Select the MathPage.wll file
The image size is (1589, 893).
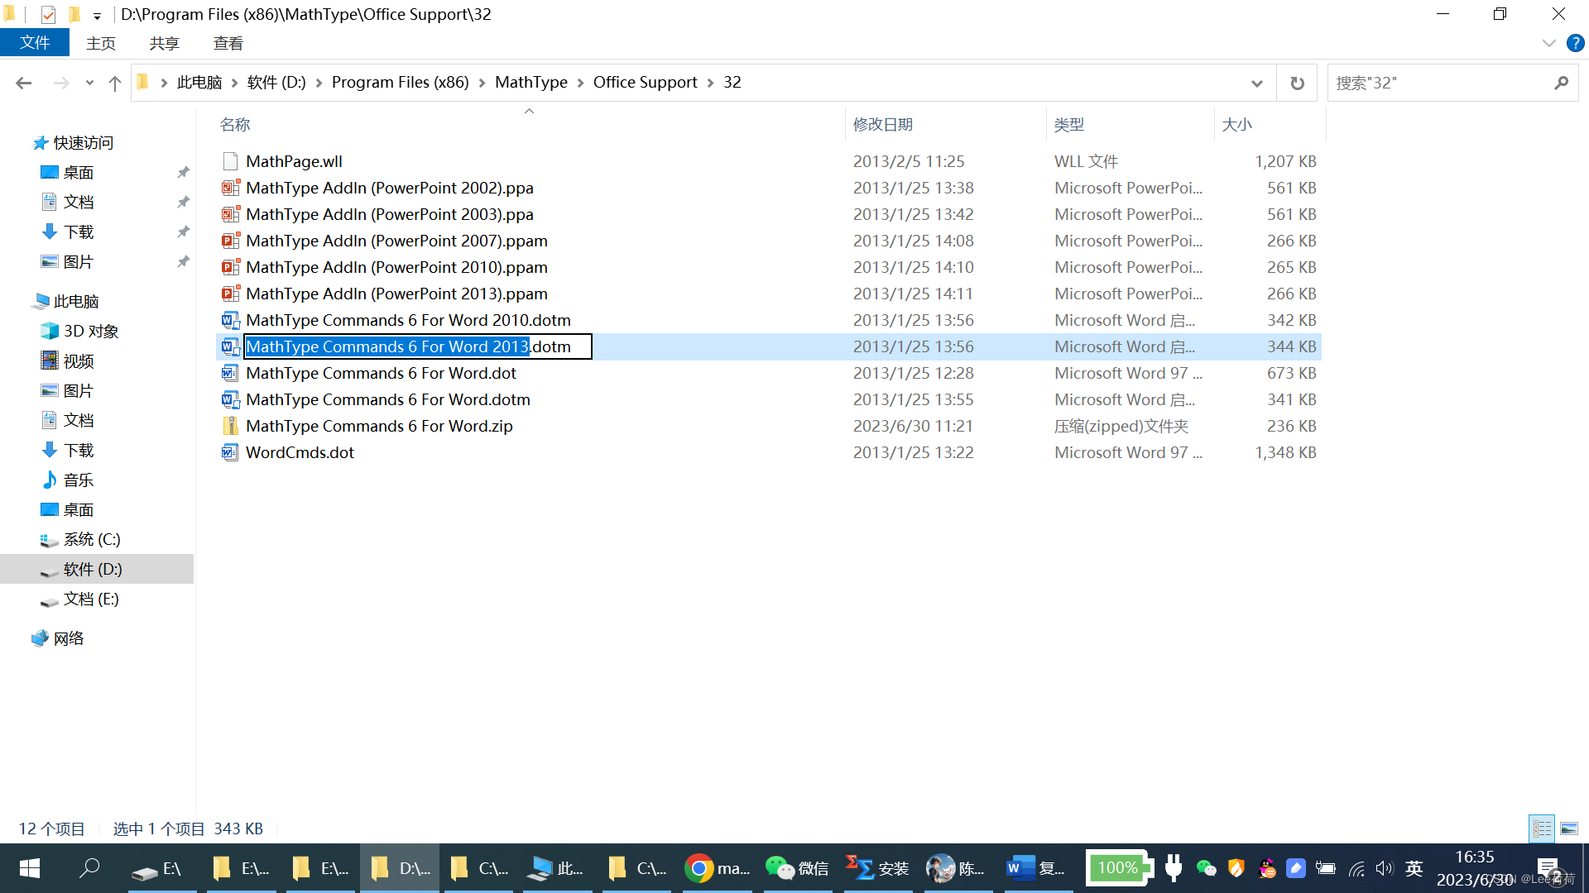click(294, 161)
